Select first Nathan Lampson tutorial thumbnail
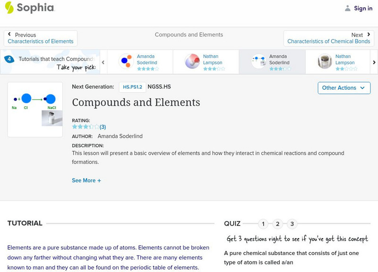This screenshot has height=272, width=378. point(192,62)
